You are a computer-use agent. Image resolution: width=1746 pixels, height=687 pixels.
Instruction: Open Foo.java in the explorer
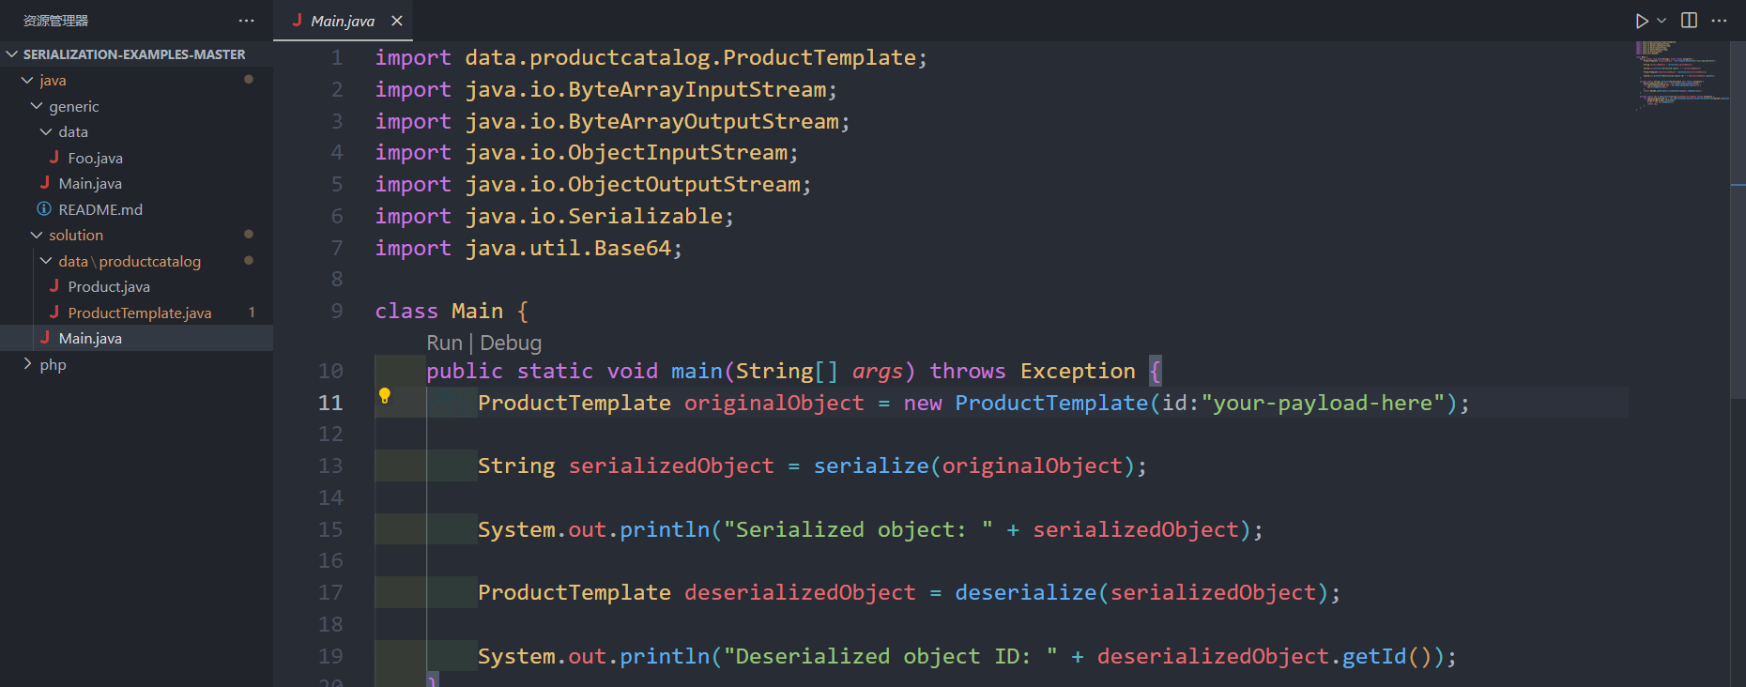tap(95, 158)
